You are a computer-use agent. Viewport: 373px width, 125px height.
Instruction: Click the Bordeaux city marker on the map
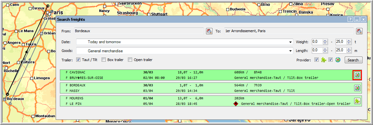point(5,99)
